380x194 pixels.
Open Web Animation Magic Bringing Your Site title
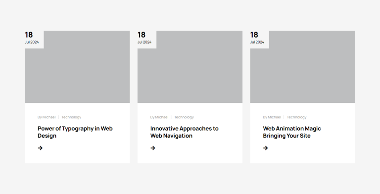pyautogui.click(x=292, y=132)
